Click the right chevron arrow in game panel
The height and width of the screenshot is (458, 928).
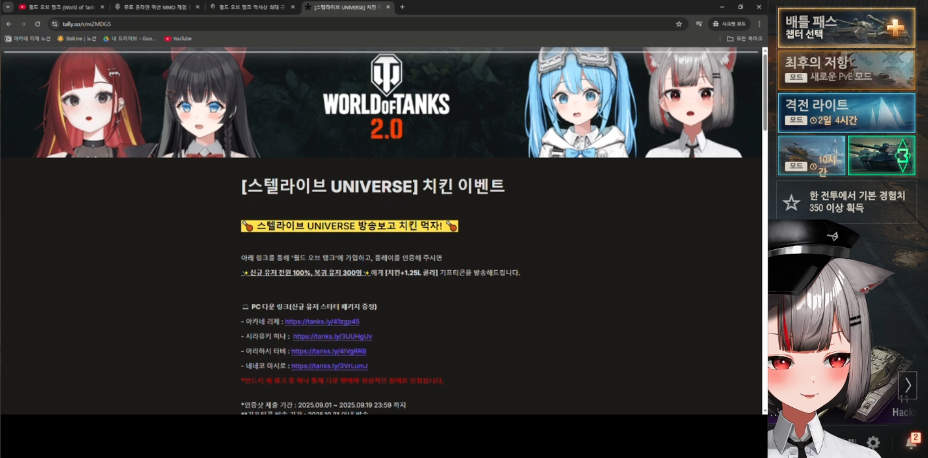[x=908, y=385]
